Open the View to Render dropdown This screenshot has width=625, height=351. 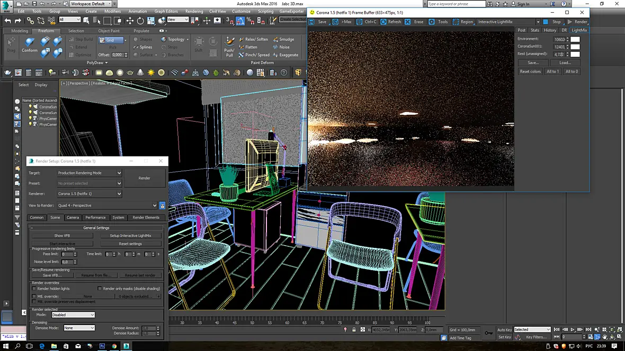107,206
